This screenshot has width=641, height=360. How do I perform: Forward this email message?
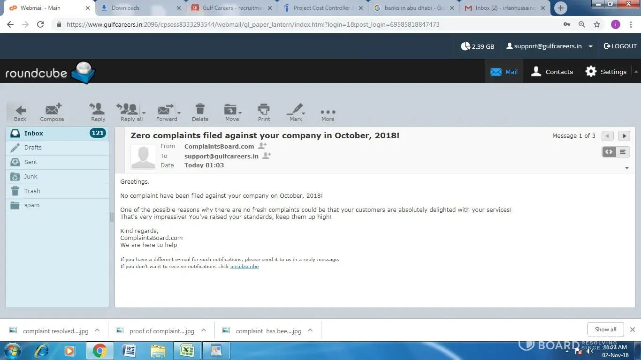click(x=167, y=113)
